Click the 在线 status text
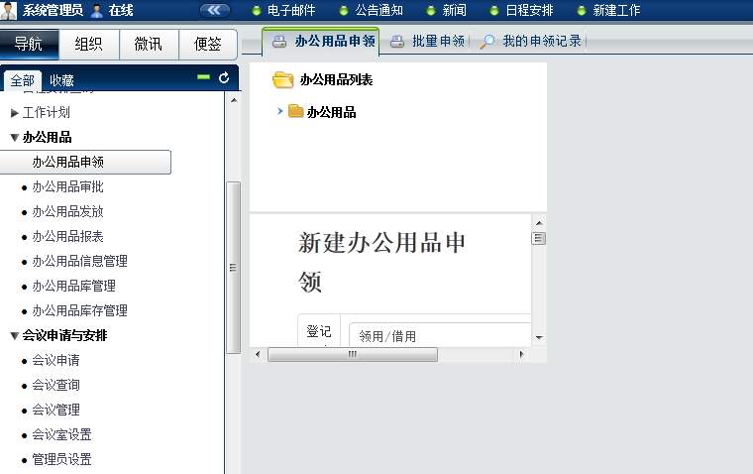This screenshot has width=753, height=474. coord(121,10)
